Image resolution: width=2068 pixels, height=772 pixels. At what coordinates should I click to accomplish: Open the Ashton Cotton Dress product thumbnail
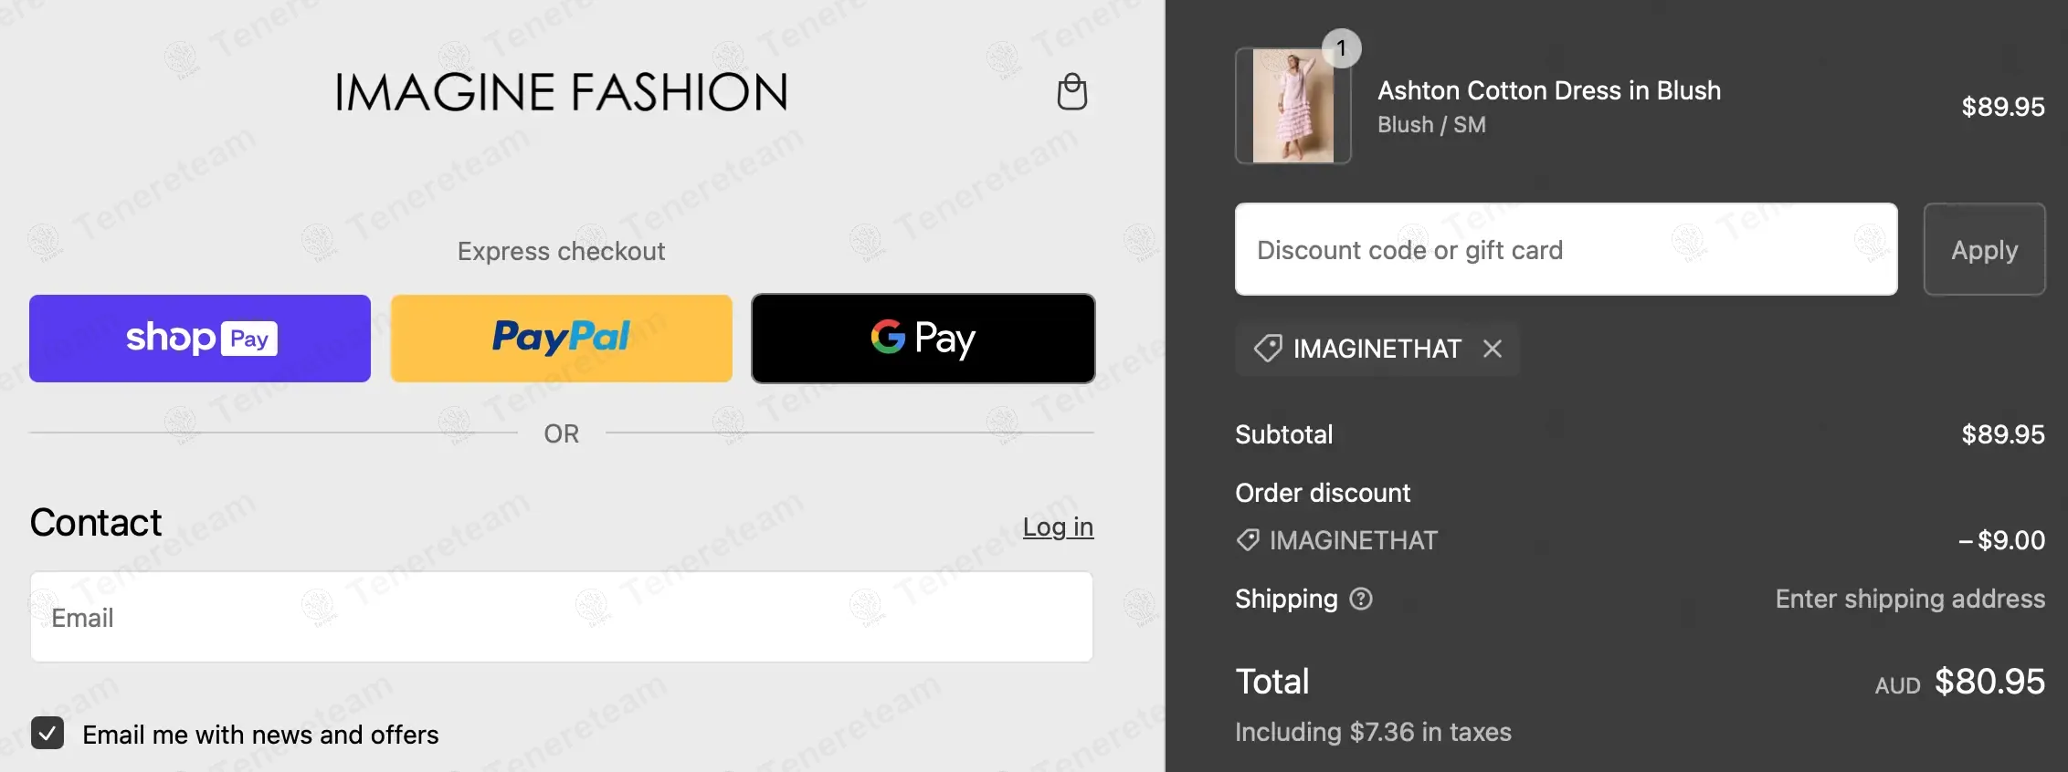click(1292, 106)
